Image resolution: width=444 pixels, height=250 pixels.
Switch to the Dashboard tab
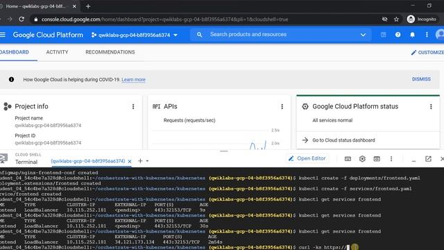[x=14, y=52]
